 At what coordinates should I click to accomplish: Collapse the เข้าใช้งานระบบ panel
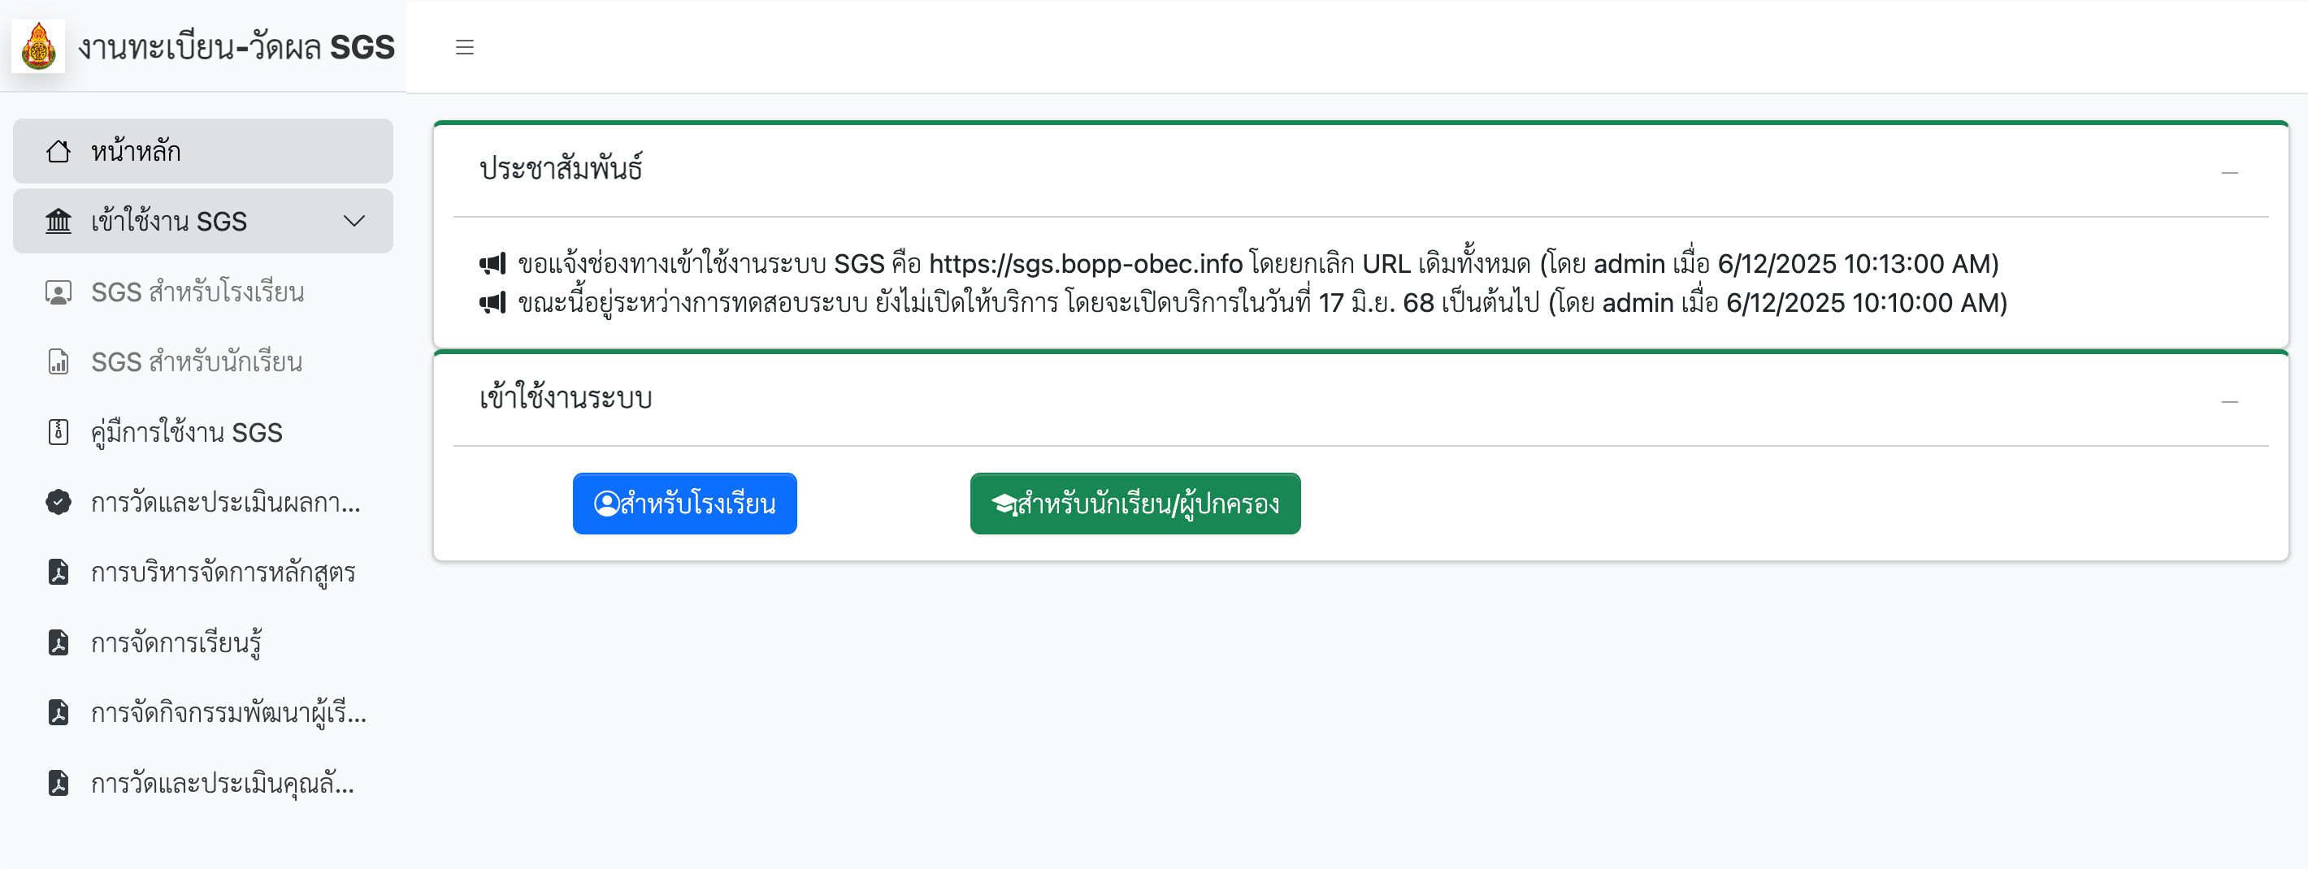tap(2229, 401)
